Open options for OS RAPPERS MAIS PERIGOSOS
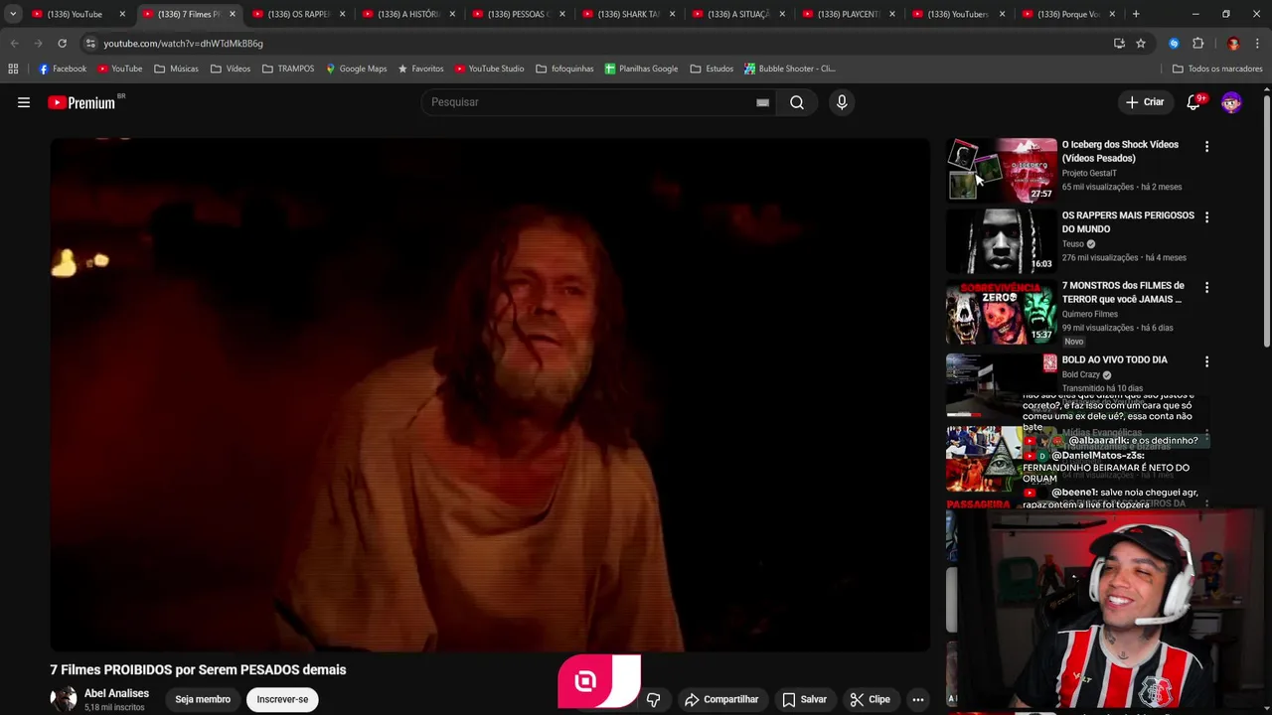Image resolution: width=1272 pixels, height=715 pixels. click(1206, 216)
